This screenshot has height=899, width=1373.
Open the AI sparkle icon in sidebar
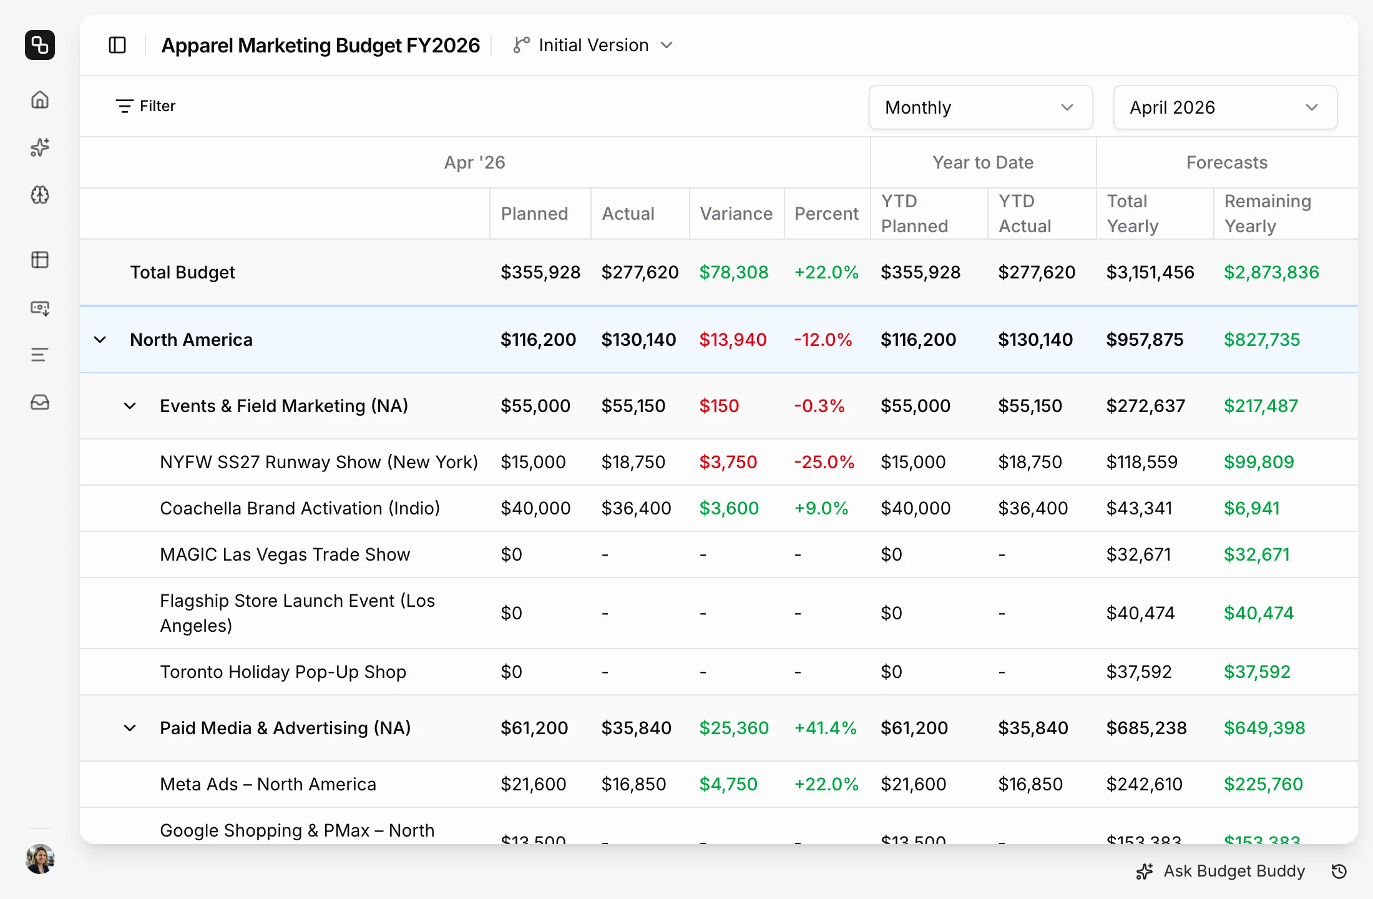click(40, 147)
